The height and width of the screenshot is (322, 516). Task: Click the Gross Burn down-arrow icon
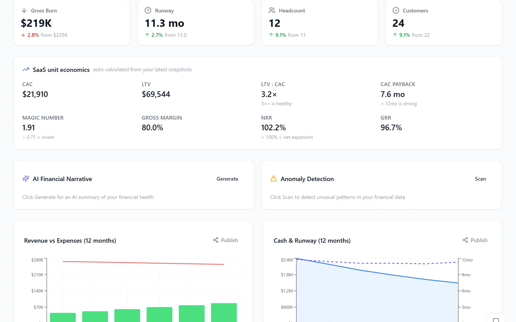(x=24, y=10)
